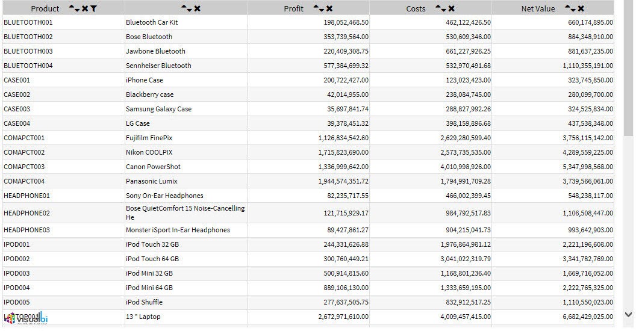Click the Net Value for 13" Laptop
Viewport: 639px width, 331px height.
pos(588,317)
